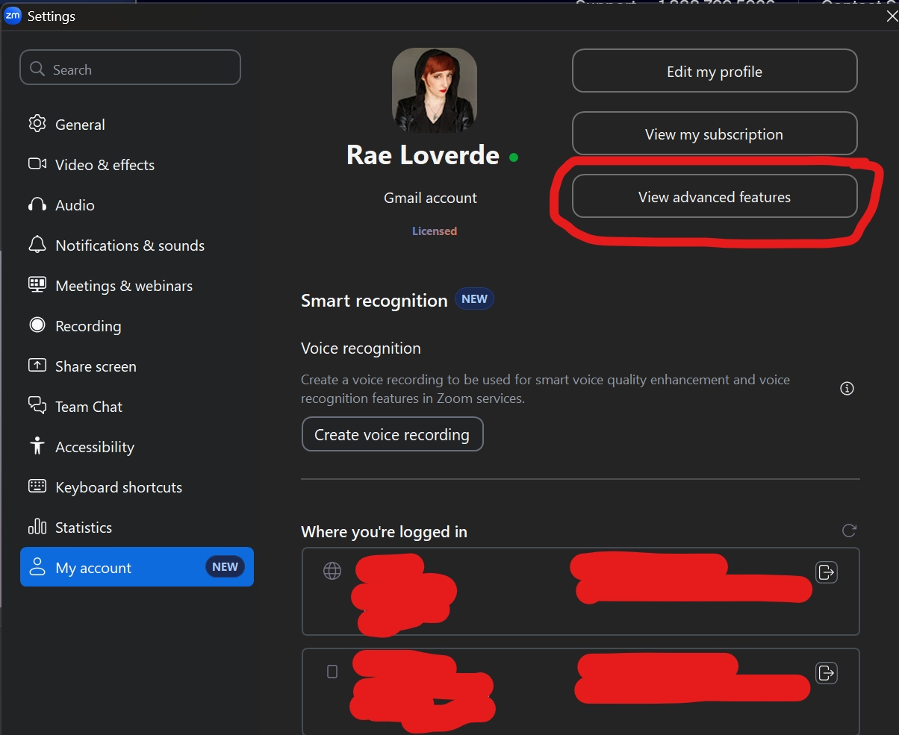
Task: Click the globe icon in first session
Action: pos(332,571)
